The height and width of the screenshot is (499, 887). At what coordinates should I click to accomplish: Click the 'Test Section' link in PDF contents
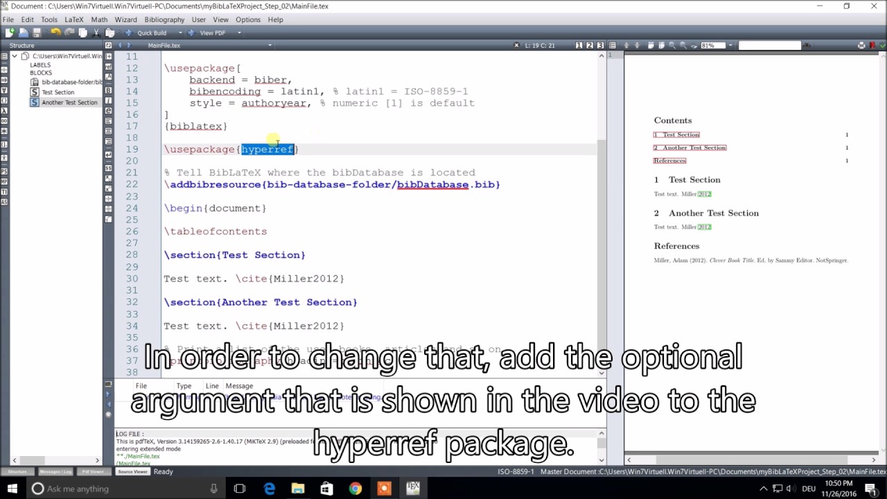click(x=676, y=134)
